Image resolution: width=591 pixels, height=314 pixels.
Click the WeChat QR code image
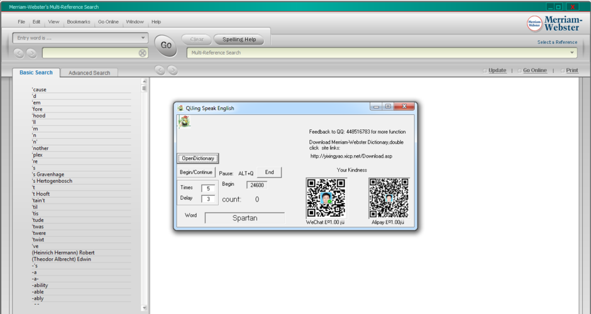tap(326, 198)
